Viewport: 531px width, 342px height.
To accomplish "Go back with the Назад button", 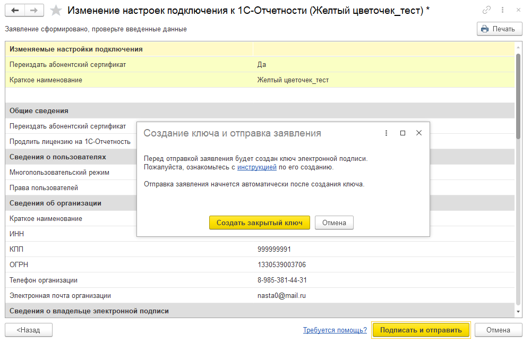I will [x=29, y=330].
